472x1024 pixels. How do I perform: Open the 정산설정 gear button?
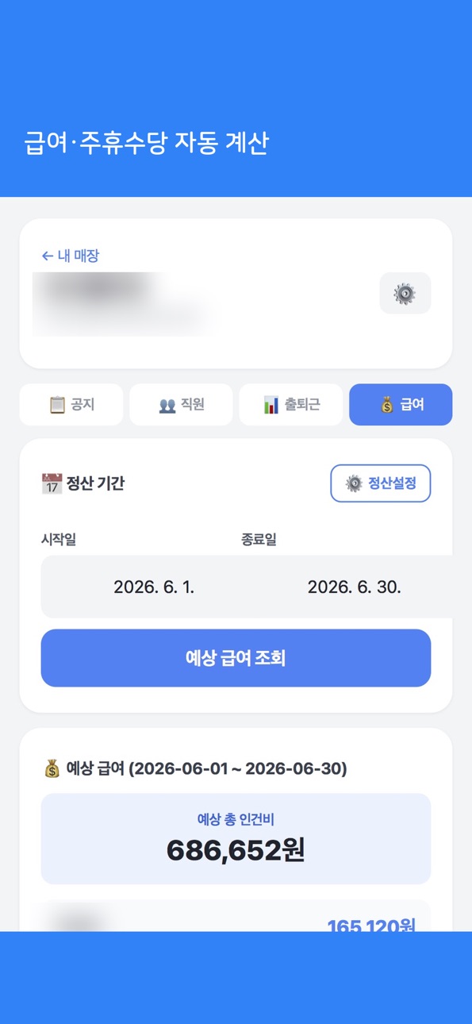click(380, 483)
